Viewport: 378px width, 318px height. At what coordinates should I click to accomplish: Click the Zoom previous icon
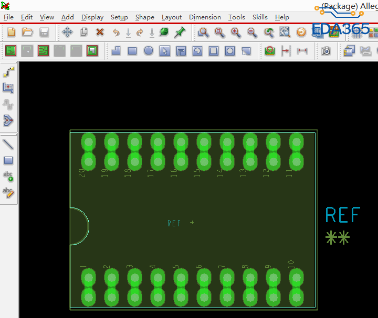point(269,32)
